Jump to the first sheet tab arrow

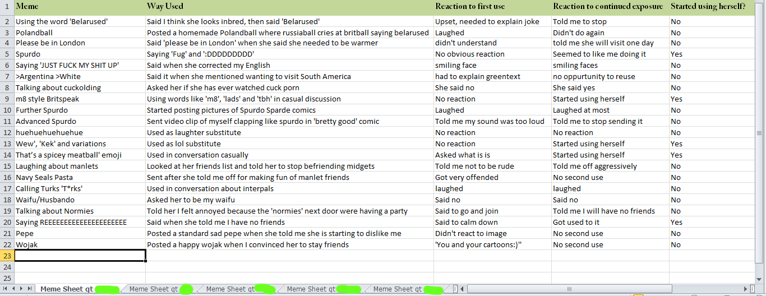click(x=6, y=289)
